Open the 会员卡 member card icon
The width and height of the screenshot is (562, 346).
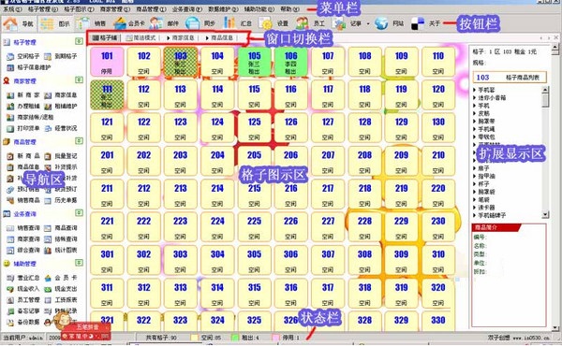(x=120, y=23)
